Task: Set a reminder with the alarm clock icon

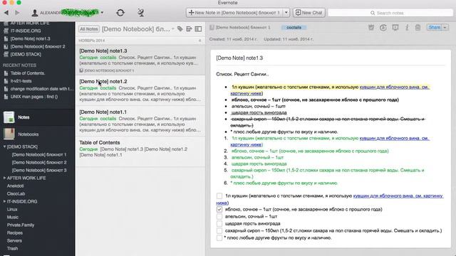Action: (371, 28)
